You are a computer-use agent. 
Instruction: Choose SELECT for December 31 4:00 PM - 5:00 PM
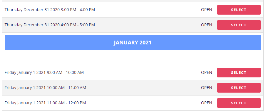(x=239, y=25)
